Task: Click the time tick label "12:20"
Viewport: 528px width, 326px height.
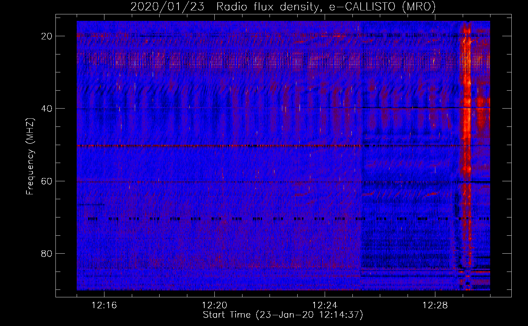Action: point(214,305)
